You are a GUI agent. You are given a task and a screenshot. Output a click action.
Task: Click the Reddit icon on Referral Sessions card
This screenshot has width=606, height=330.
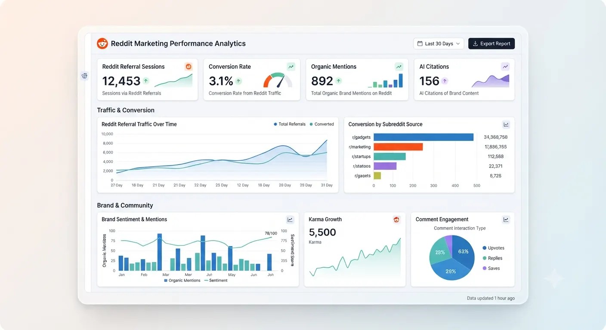click(188, 67)
